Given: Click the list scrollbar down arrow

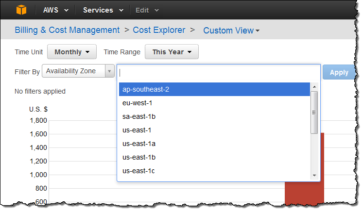Looking at the screenshot, I should coord(314,175).
